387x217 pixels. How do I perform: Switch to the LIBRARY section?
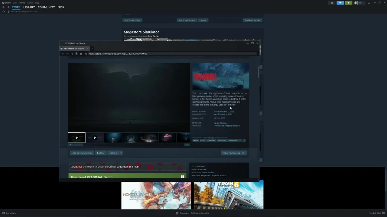29,7
